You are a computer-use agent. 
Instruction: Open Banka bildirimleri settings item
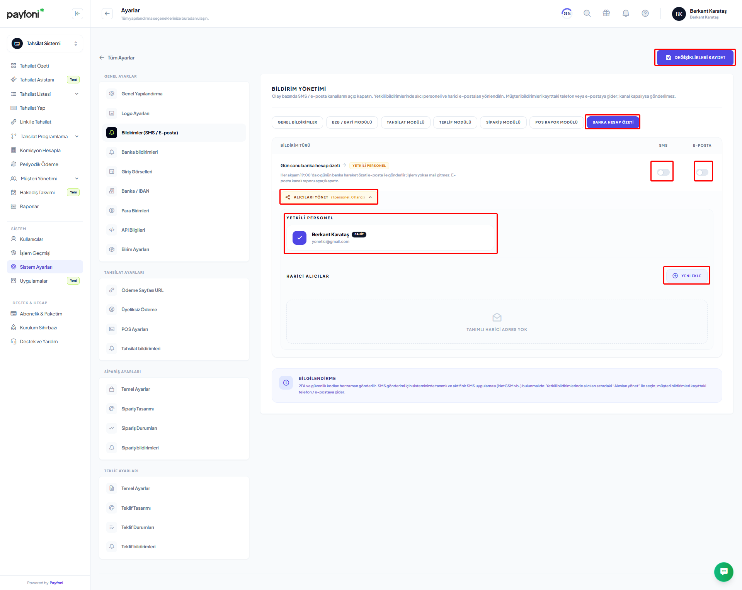pos(174,152)
